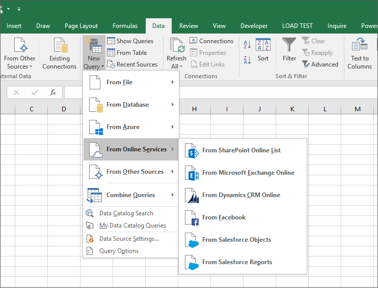Select column K header
The width and height of the screenshot is (378, 288).
tap(292, 109)
